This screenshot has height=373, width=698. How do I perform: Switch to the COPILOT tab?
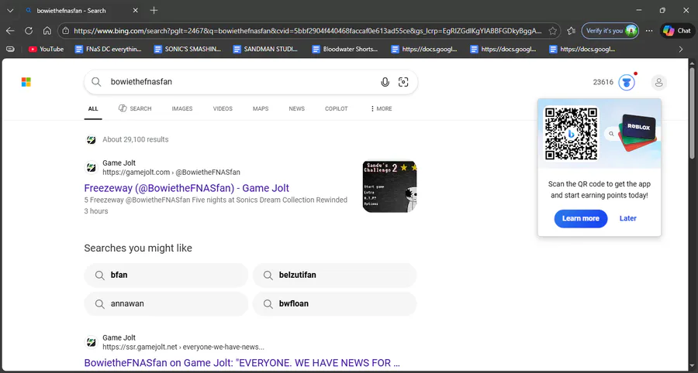(336, 109)
